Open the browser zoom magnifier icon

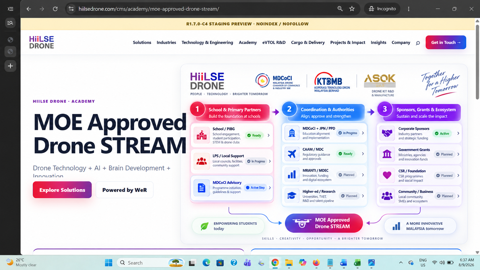pos(340,9)
